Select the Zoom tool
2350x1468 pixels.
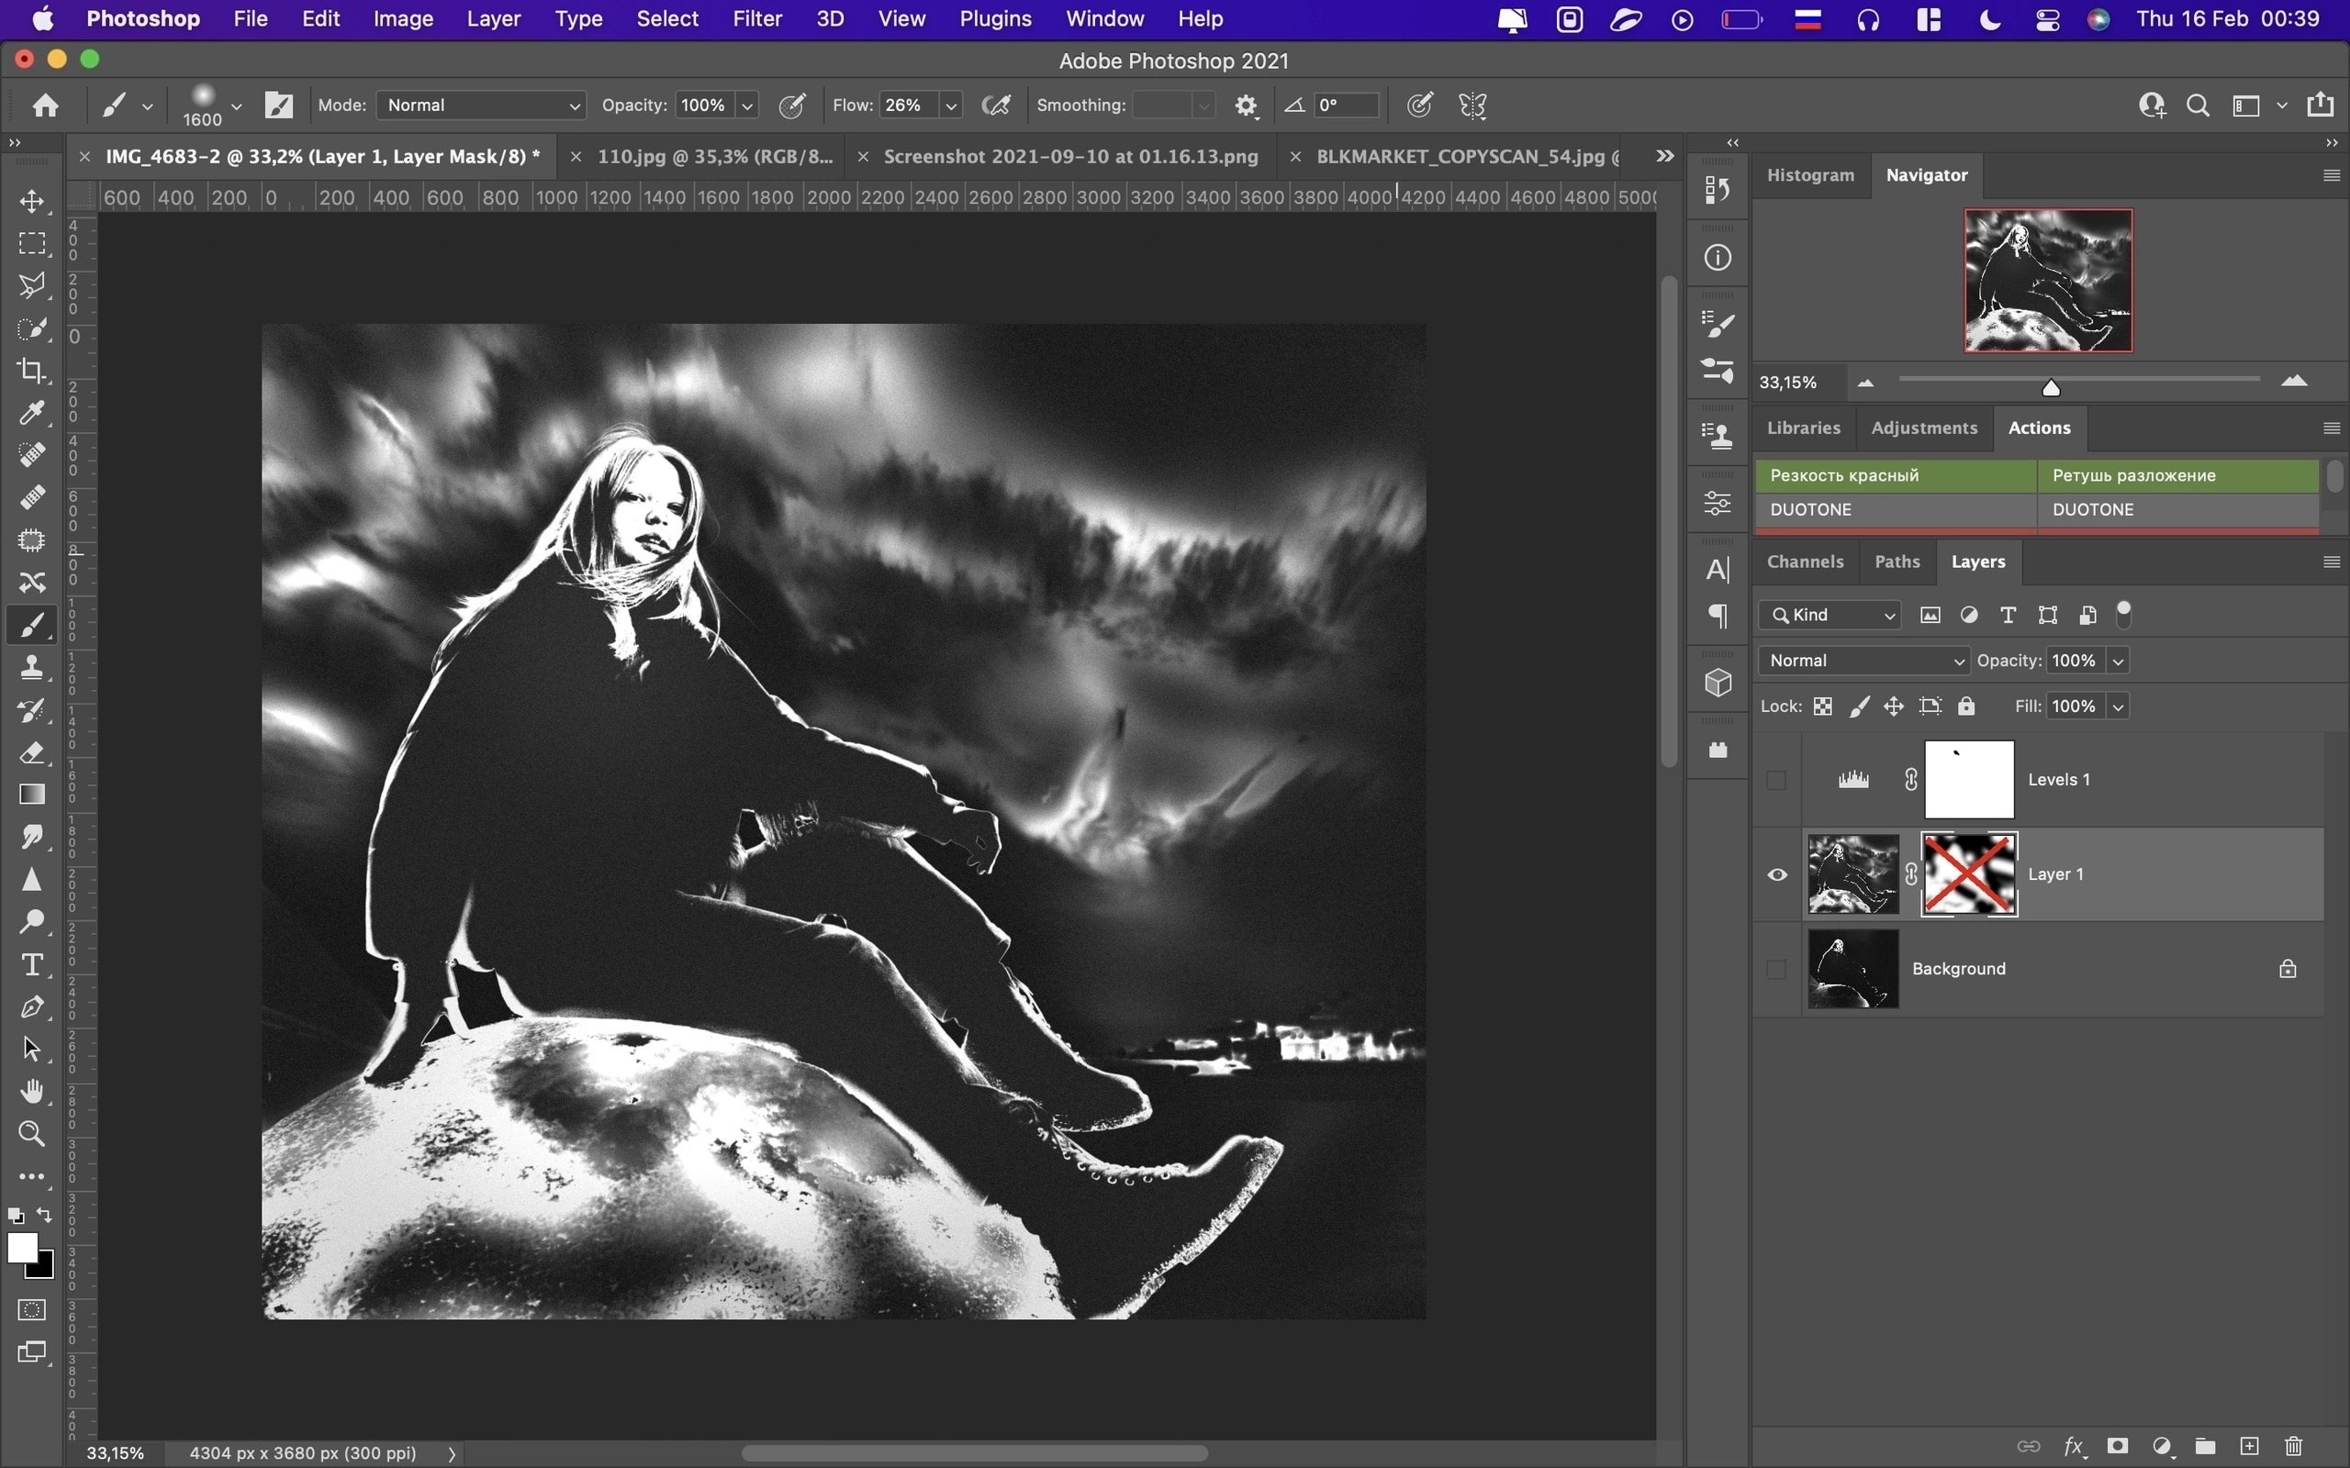point(32,1133)
